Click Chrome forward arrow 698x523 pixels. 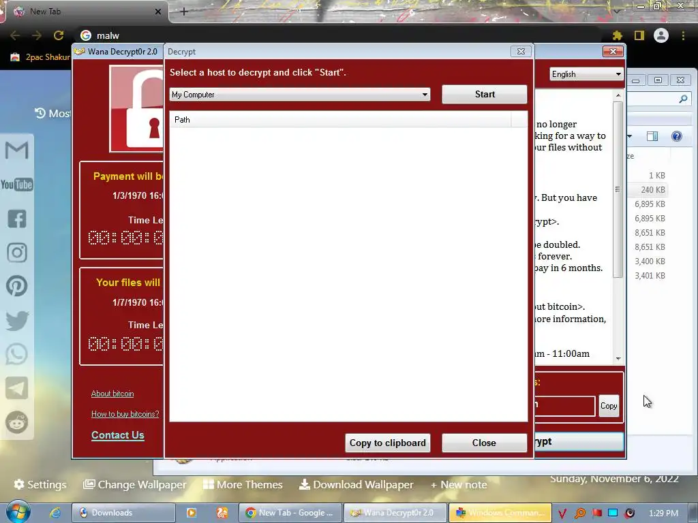pyautogui.click(x=37, y=35)
